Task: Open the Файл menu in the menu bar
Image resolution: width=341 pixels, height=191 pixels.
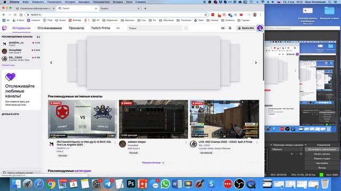Action: coord(26,2)
